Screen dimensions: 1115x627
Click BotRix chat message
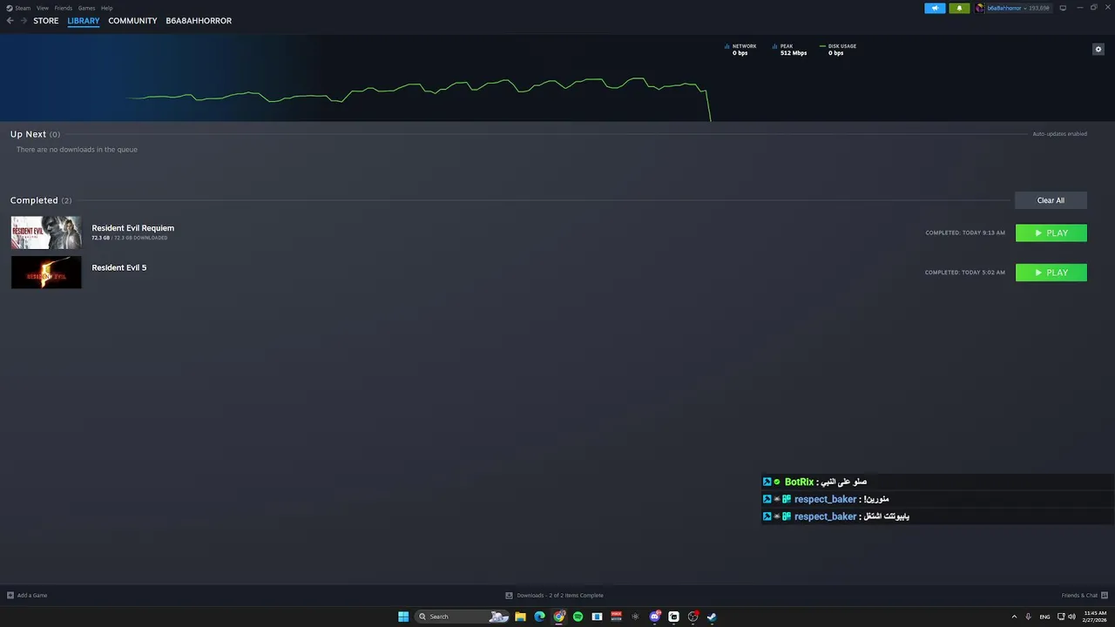[937, 482]
